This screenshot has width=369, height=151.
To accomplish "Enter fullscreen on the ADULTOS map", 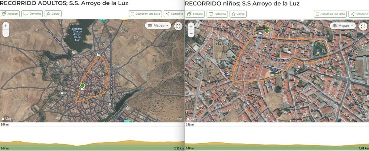I will point(178,26).
